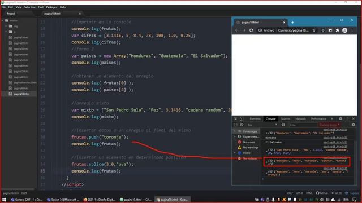The height and width of the screenshot is (203, 362).
Task: Close the DevTools panel
Action: tap(353, 119)
